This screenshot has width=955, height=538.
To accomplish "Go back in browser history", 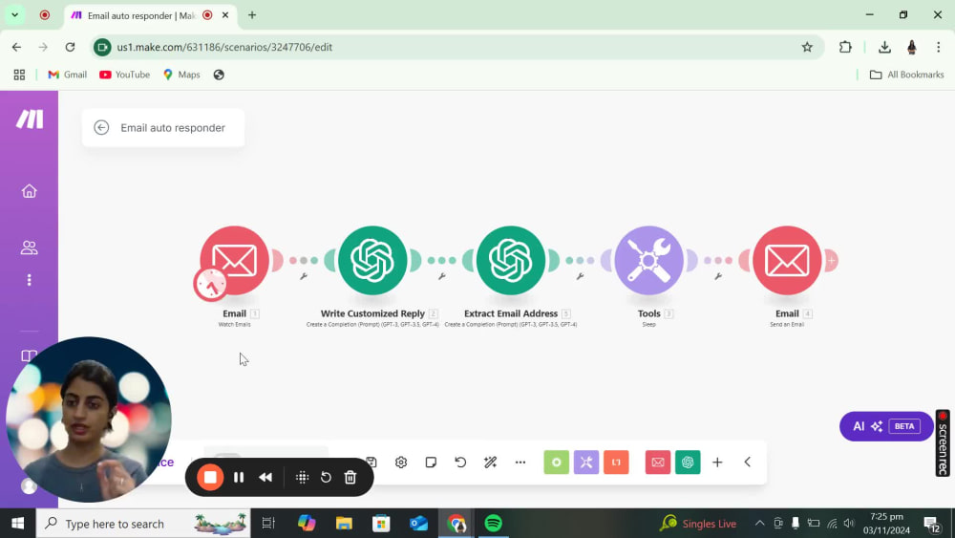I will coord(16,47).
